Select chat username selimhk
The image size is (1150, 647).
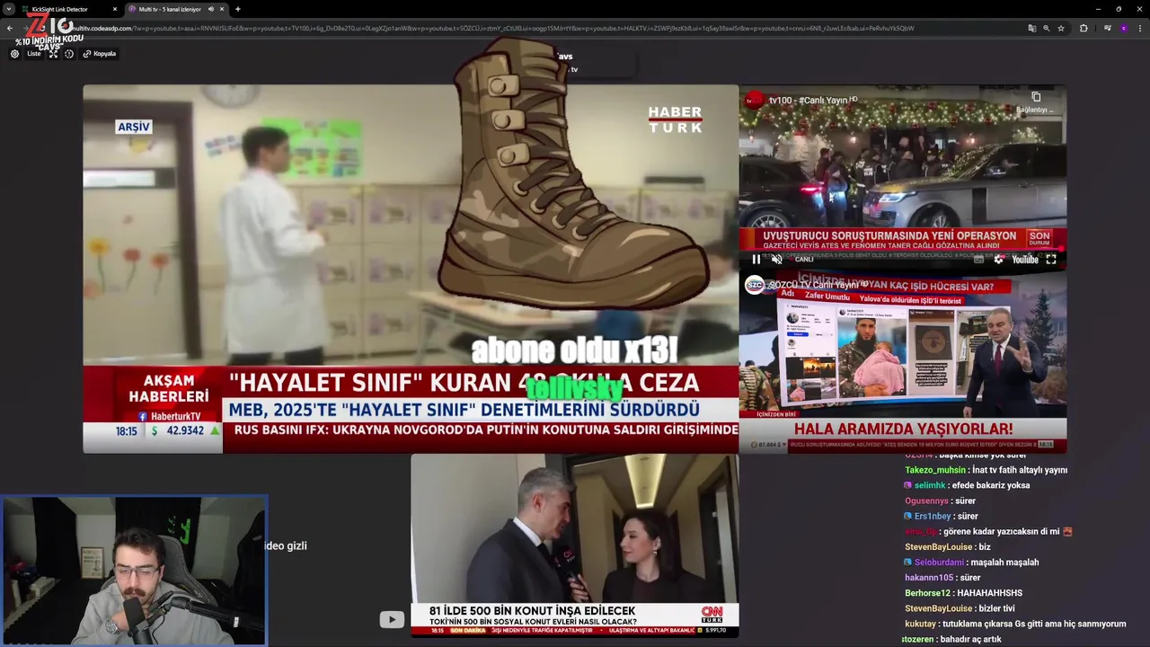pos(930,485)
